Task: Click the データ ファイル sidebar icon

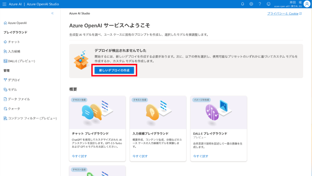Action: click(x=5, y=99)
